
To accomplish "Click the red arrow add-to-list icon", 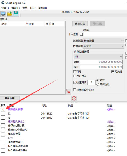I will [x=68, y=92].
